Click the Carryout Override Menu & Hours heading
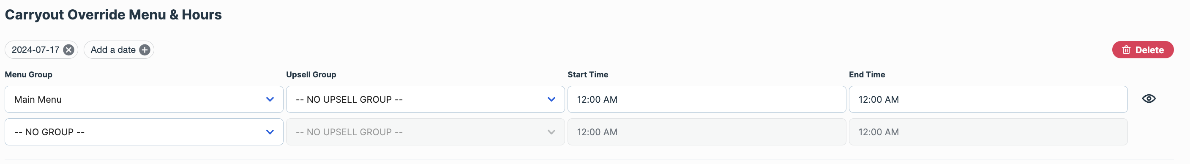This screenshot has width=1190, height=164. coord(113,15)
